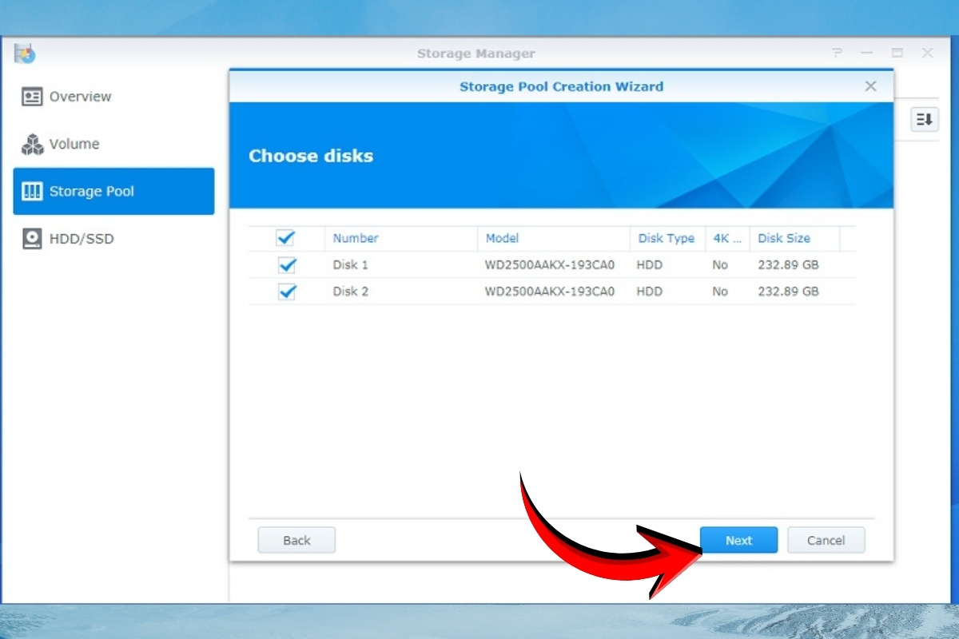Select the 'Disk 2' row text
Viewport: 959px width, 639px height.
click(x=351, y=292)
